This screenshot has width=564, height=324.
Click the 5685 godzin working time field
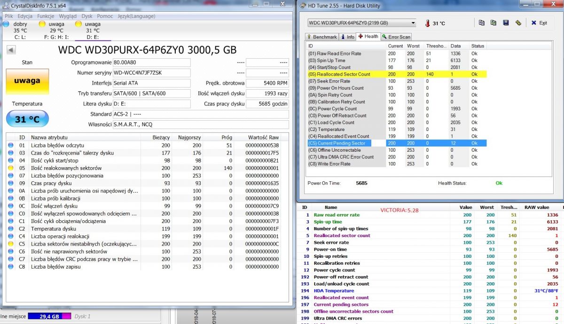coord(267,104)
